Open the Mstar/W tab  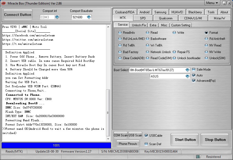point(219,18)
